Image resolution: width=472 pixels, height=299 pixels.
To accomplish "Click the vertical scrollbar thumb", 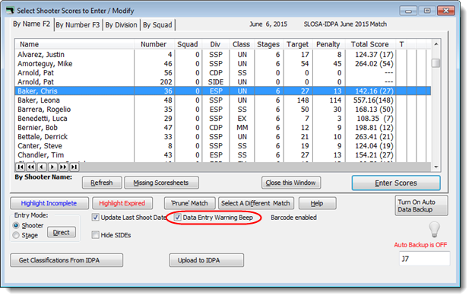I will pyautogui.click(x=436, y=63).
